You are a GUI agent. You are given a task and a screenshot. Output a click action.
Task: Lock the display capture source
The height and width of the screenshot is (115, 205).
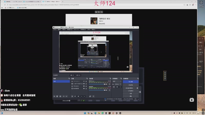pyautogui.click(x=86, y=89)
